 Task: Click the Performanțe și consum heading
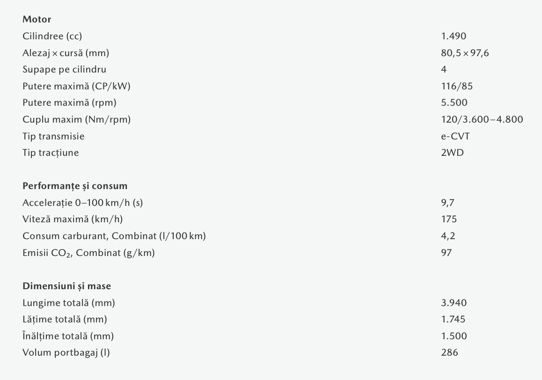pos(75,186)
